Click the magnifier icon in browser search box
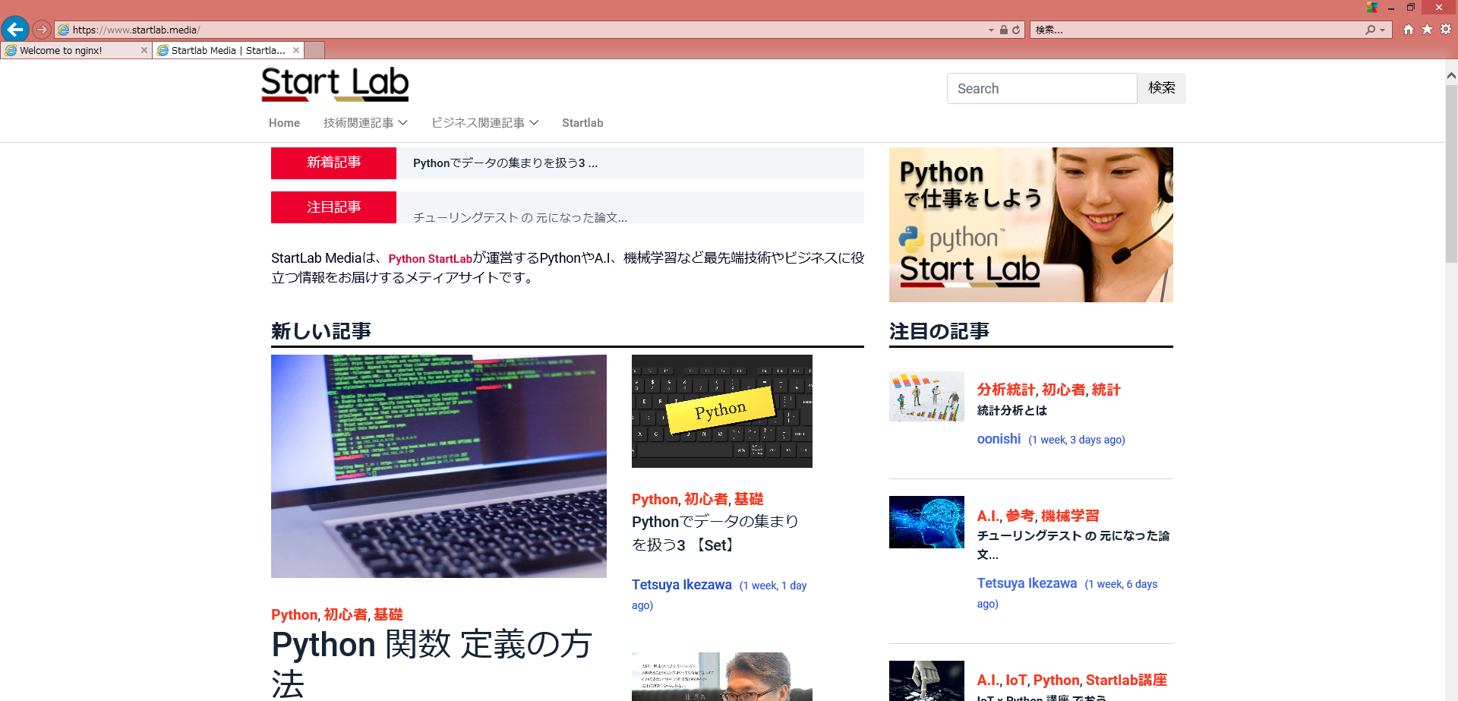This screenshot has width=1458, height=701. 1370,30
